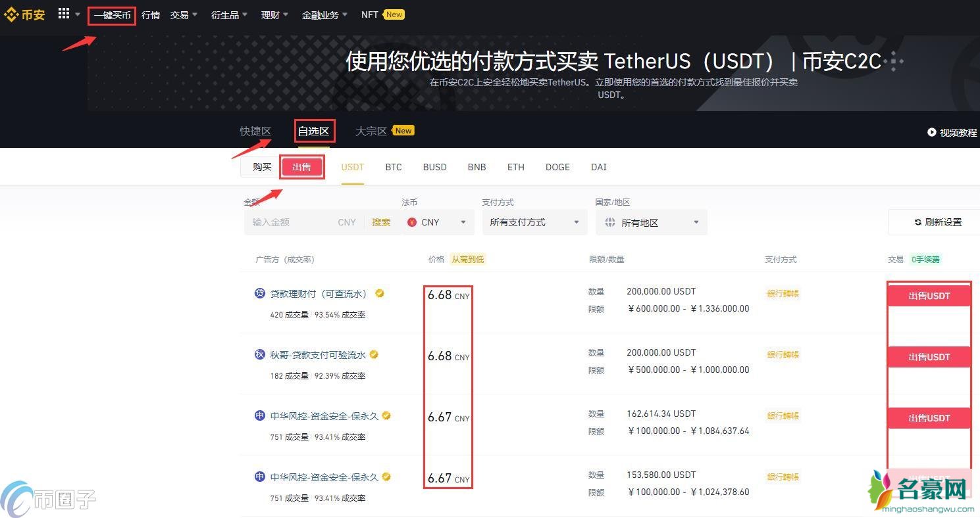
Task: Click 出售USDT for 秋哥-贷款支付可验流水 row
Action: (x=929, y=357)
